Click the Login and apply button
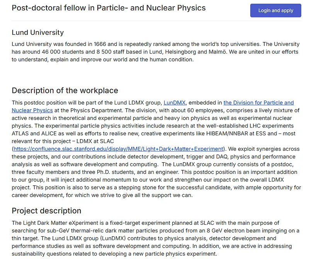Screen dimensions: 309x259 pyautogui.click(x=275, y=10)
